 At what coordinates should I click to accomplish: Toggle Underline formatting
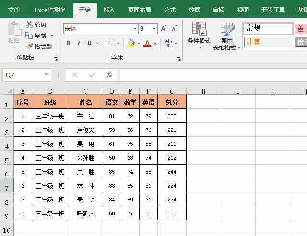point(90,43)
